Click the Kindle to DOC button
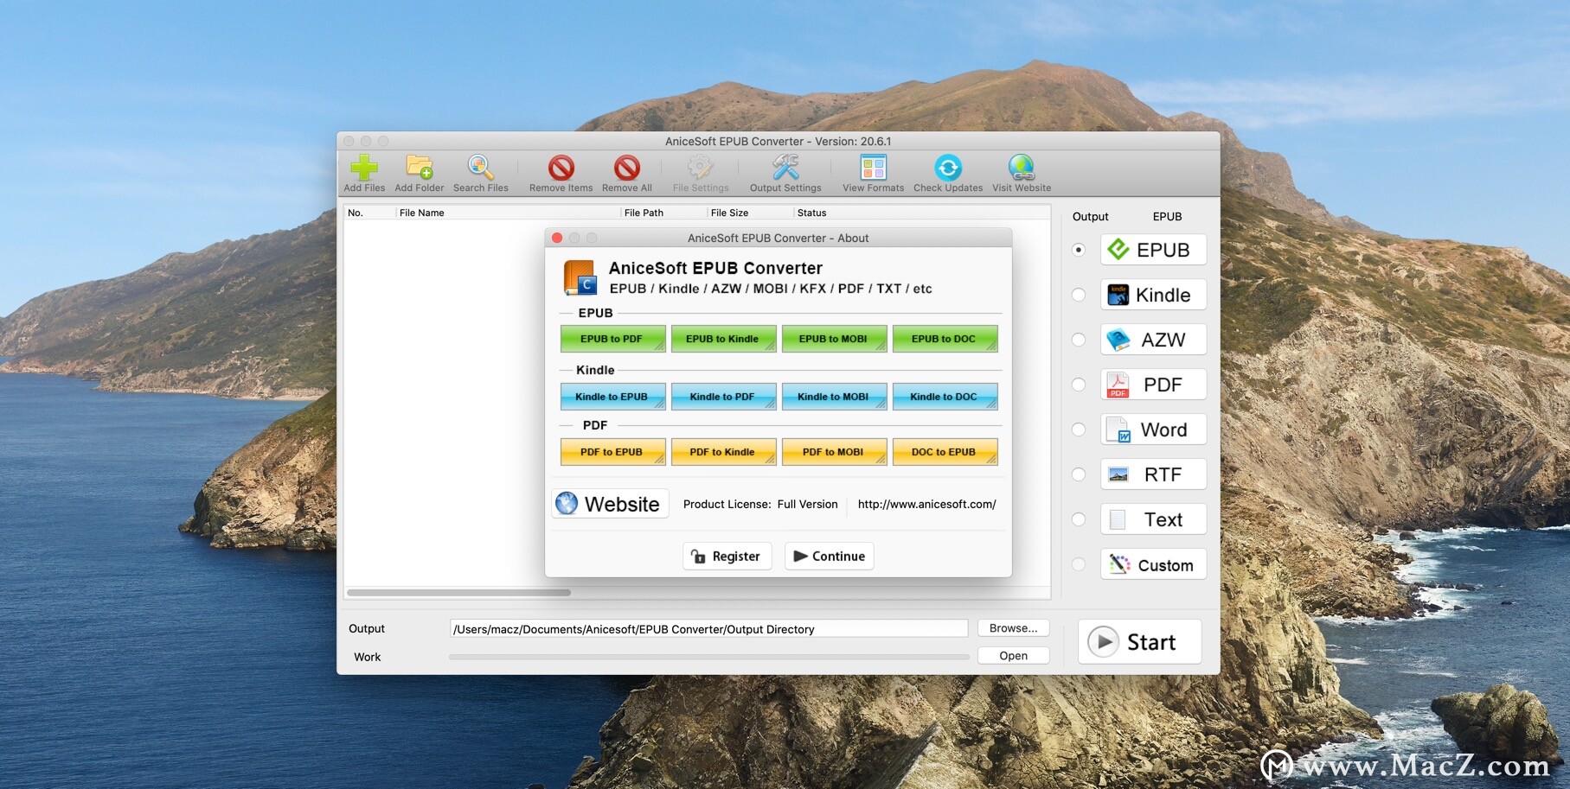The height and width of the screenshot is (789, 1570). (x=945, y=397)
